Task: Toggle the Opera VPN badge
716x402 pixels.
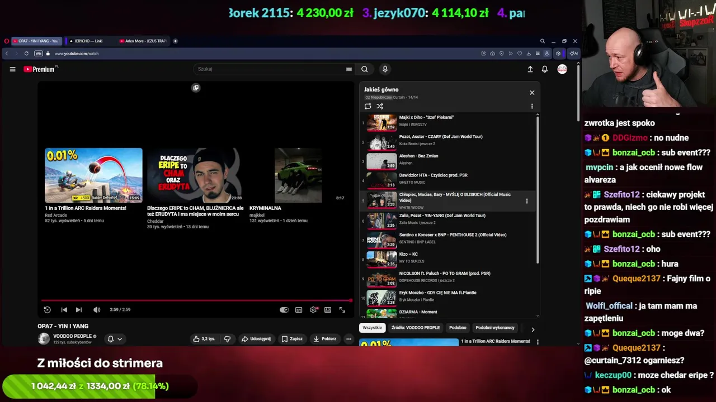Action: pyautogui.click(x=38, y=54)
